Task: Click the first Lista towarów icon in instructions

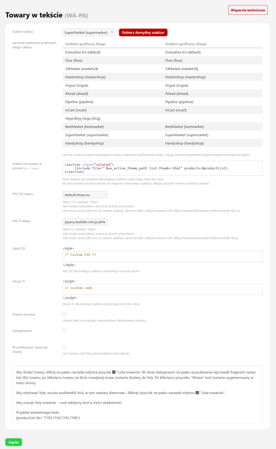Action: (114, 372)
